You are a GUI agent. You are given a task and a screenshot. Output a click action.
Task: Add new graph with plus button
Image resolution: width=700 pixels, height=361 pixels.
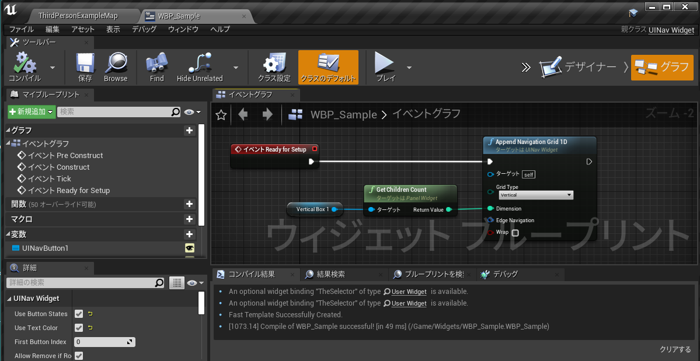(189, 130)
